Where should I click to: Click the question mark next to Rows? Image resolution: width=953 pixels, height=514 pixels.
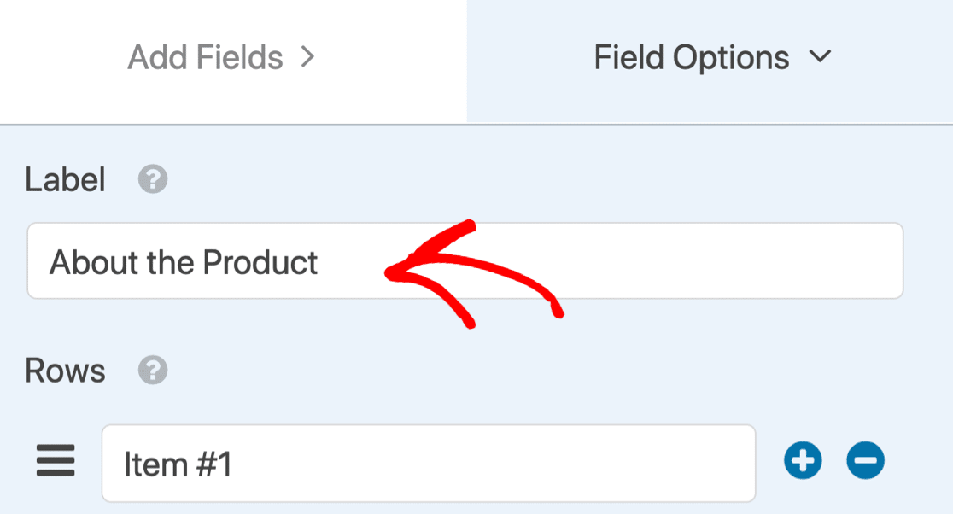tap(153, 370)
